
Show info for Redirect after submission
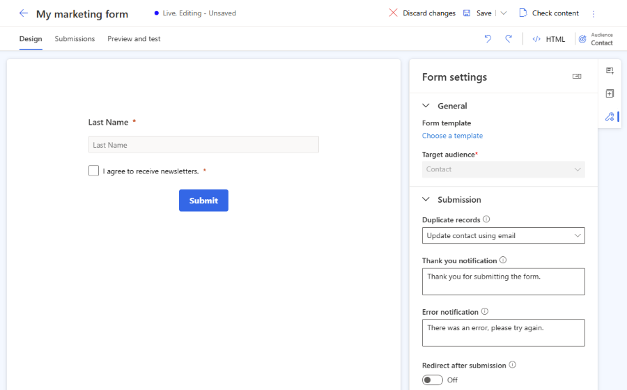[x=513, y=364]
